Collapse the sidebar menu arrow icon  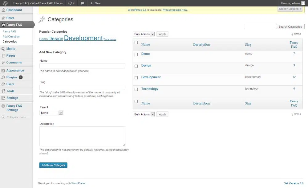point(3,117)
